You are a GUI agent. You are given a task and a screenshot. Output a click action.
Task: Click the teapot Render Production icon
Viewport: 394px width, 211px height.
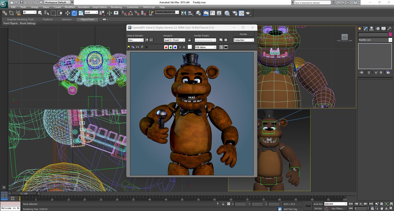pyautogui.click(x=248, y=13)
